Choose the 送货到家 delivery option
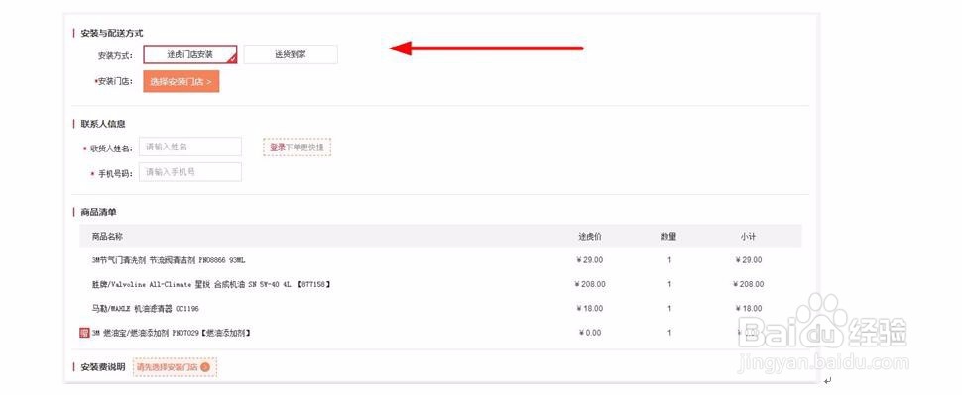The height and width of the screenshot is (395, 962). pos(291,54)
